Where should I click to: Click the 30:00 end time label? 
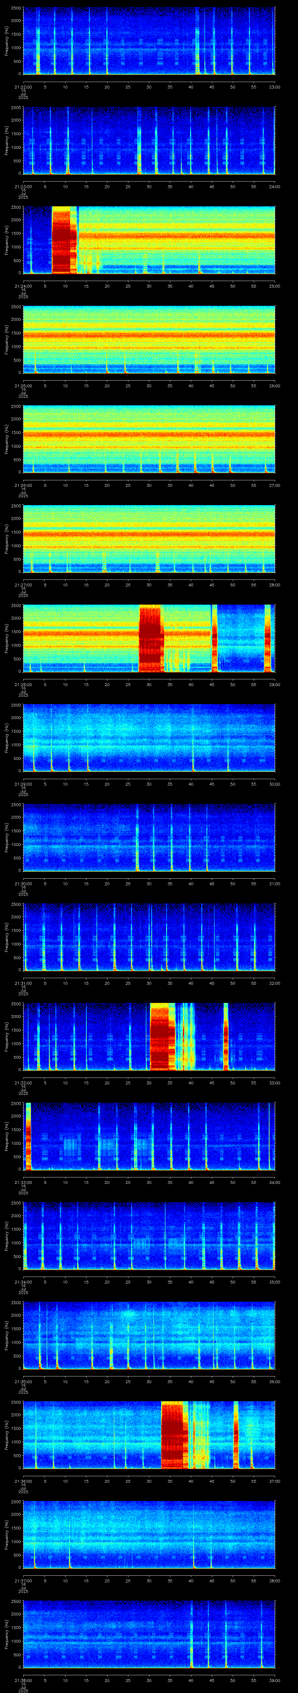coord(274,784)
